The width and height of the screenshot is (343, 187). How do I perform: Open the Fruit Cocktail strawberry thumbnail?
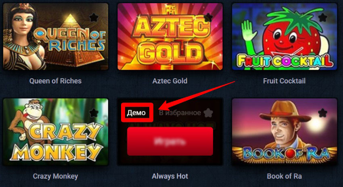pos(284,37)
